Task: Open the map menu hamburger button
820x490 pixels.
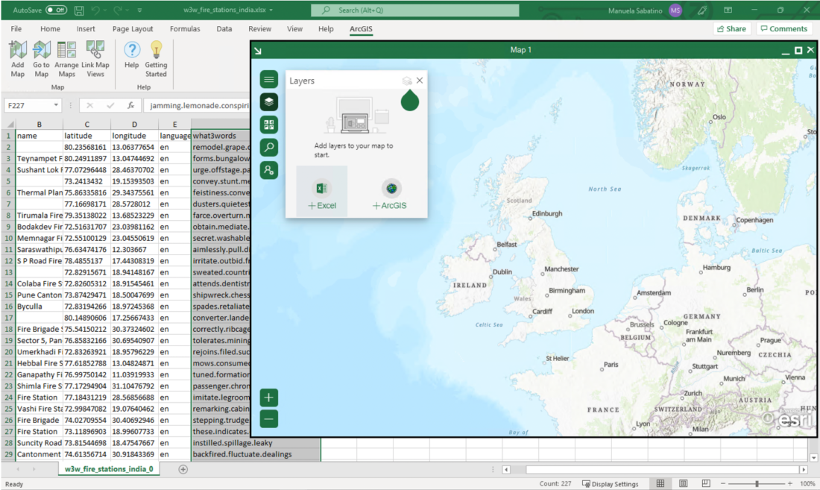Action: point(269,80)
